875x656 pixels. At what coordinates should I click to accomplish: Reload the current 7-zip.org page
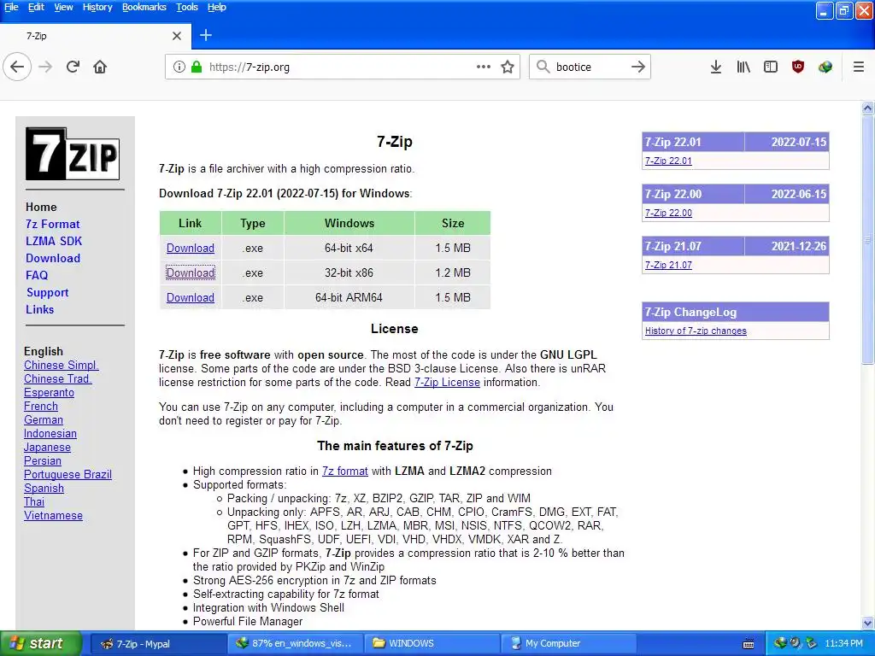73,67
